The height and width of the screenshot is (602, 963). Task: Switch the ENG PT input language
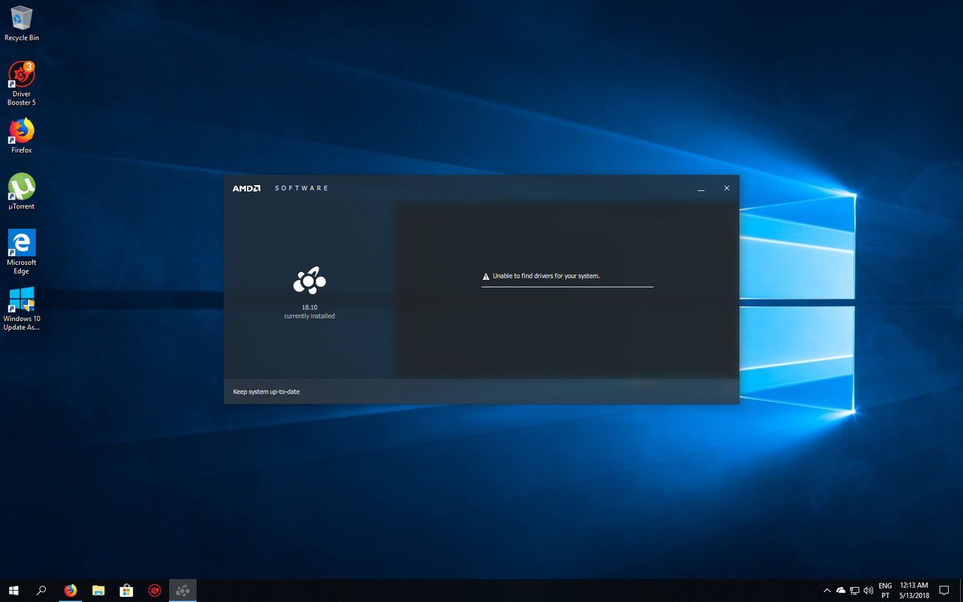click(886, 591)
